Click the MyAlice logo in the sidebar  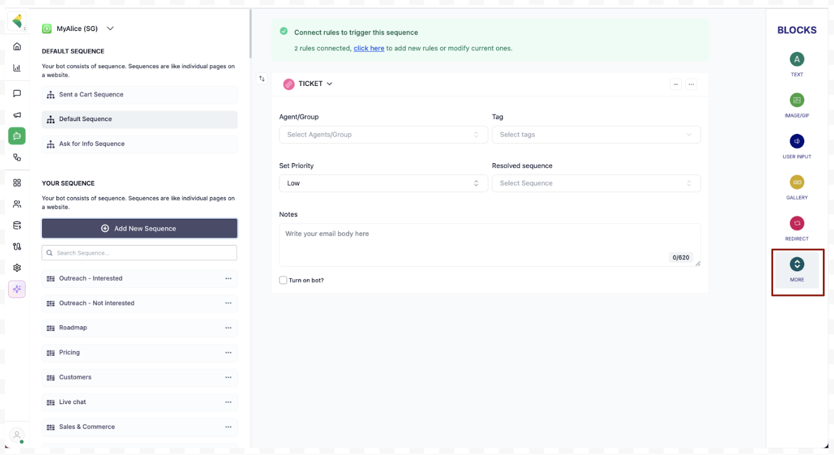[x=17, y=22]
